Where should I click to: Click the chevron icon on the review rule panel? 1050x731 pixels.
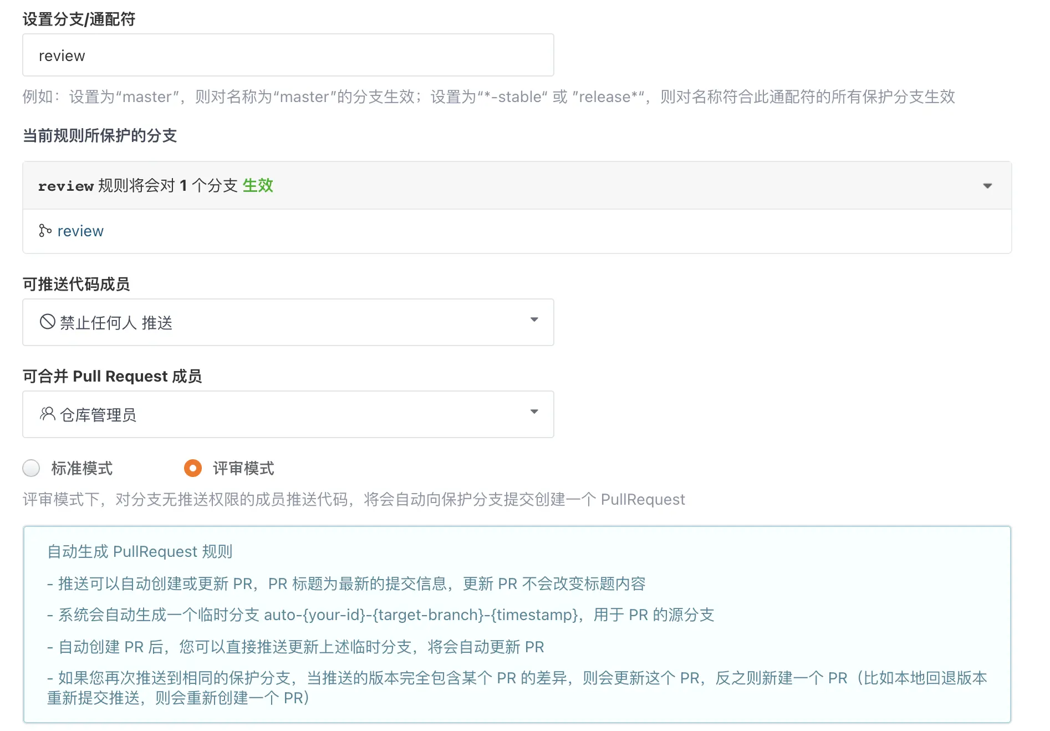point(987,186)
